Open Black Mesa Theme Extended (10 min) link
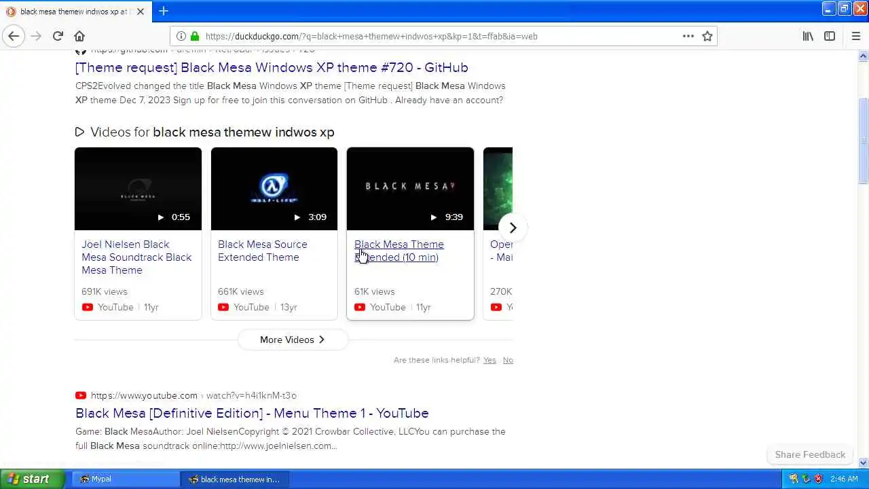 tap(399, 251)
